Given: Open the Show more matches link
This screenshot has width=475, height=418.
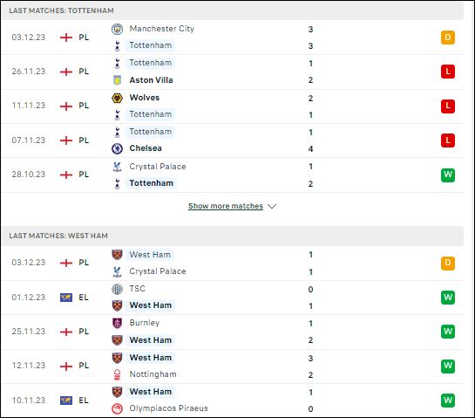Looking at the screenshot, I should (x=226, y=206).
